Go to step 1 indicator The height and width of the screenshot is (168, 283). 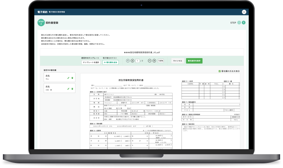click(239, 23)
